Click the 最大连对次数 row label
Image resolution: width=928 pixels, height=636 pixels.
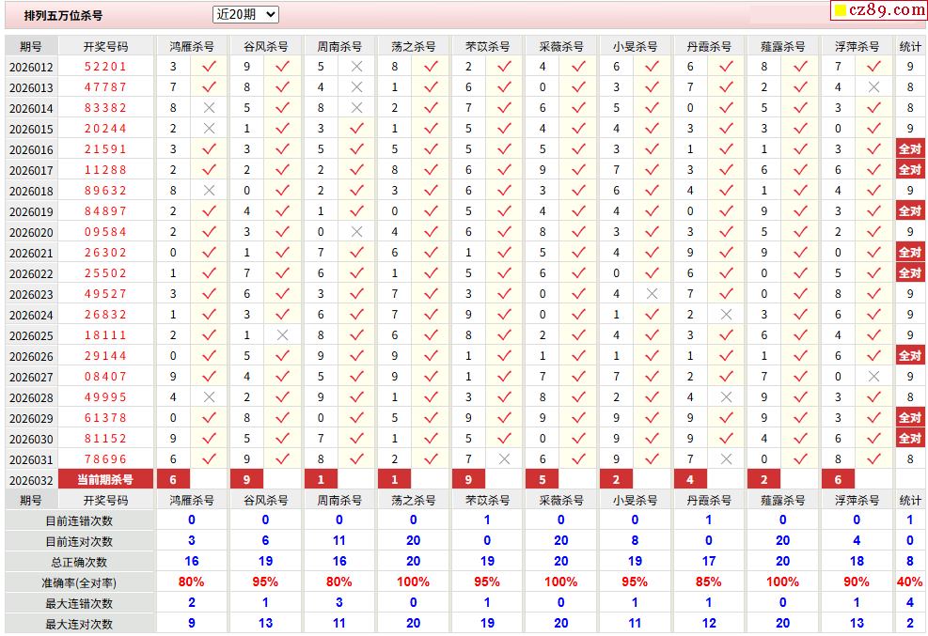(x=79, y=624)
